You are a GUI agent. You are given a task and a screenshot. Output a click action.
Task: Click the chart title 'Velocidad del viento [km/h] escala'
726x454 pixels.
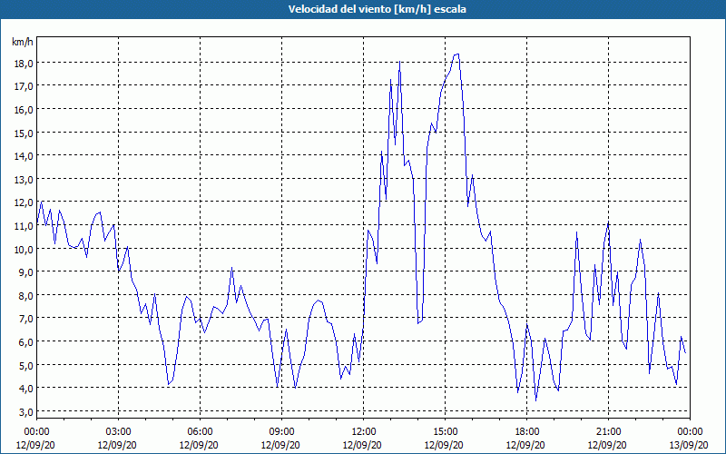point(377,9)
